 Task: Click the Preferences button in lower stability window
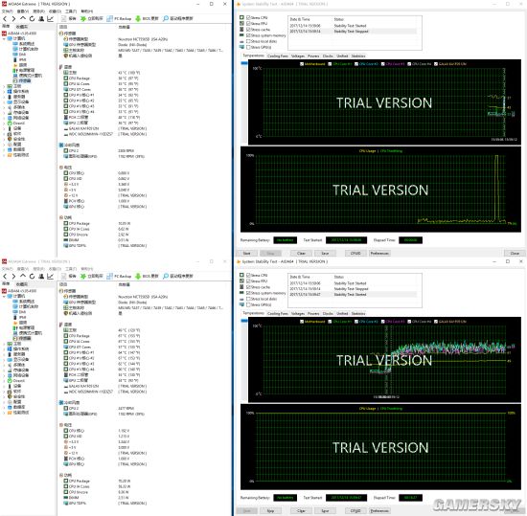[x=379, y=510]
